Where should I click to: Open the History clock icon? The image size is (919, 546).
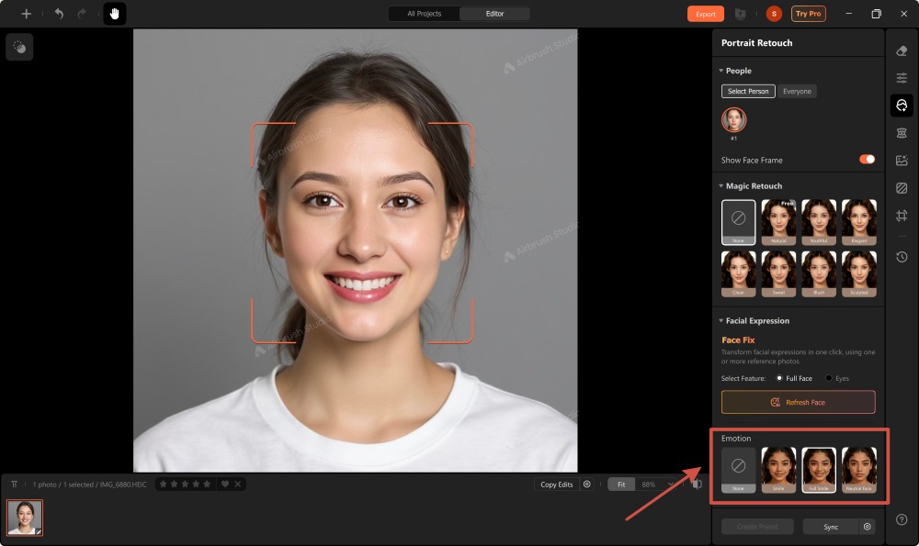(902, 257)
